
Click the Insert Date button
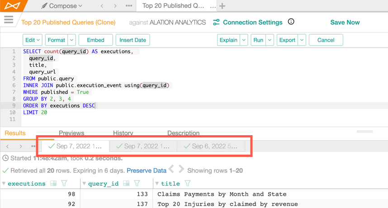[132, 40]
